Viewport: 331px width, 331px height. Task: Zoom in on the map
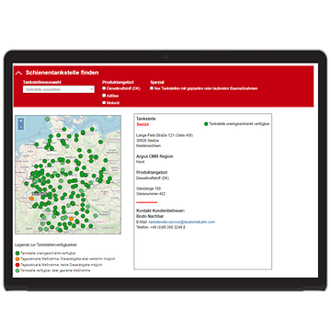21,120
